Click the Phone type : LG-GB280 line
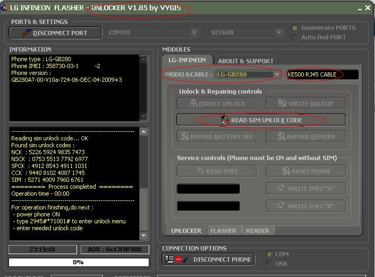This screenshot has width=375, height=277. click(41, 59)
